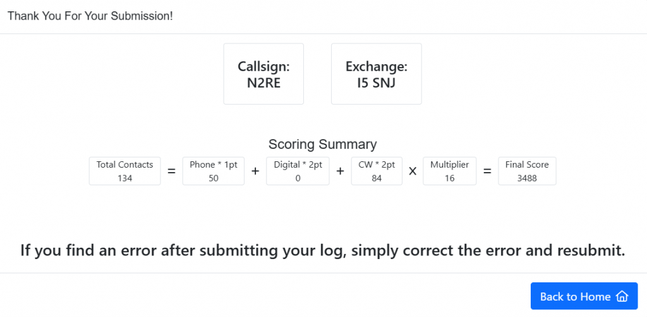Click the Thank You For Your Submission header

coord(90,16)
